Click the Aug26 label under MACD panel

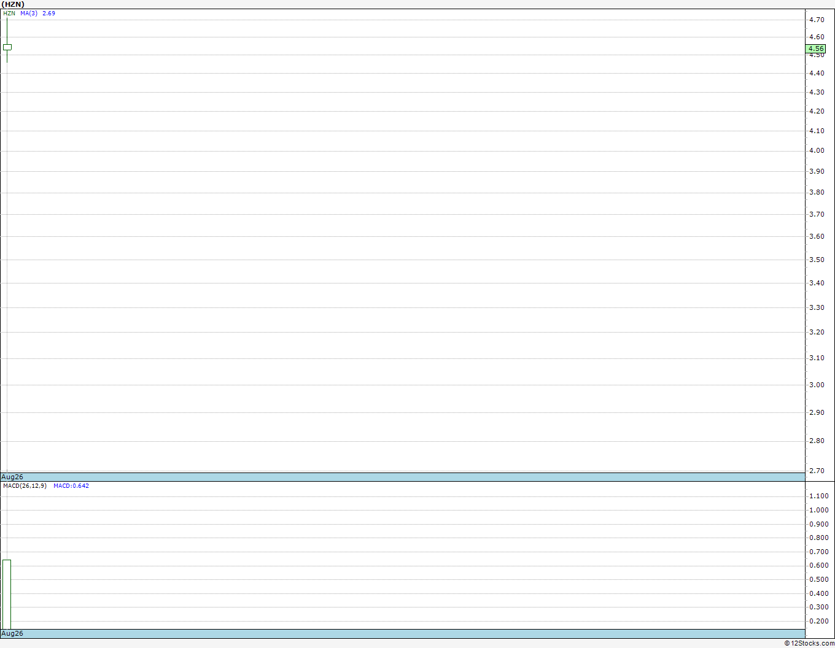[12, 633]
